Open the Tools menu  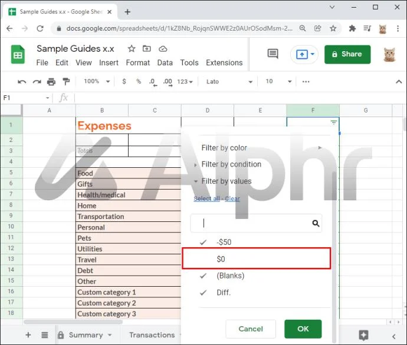189,62
